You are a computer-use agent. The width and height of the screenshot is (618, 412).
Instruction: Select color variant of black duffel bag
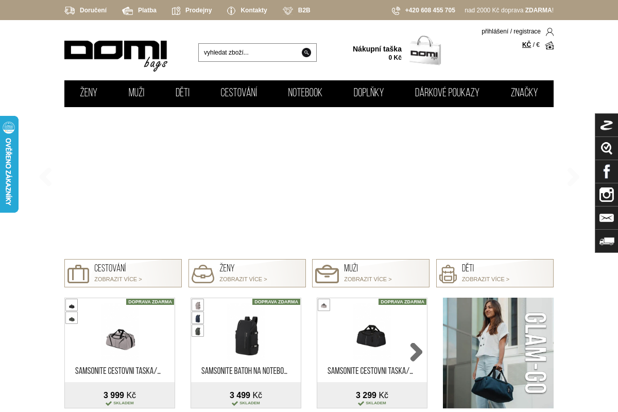[x=324, y=305]
